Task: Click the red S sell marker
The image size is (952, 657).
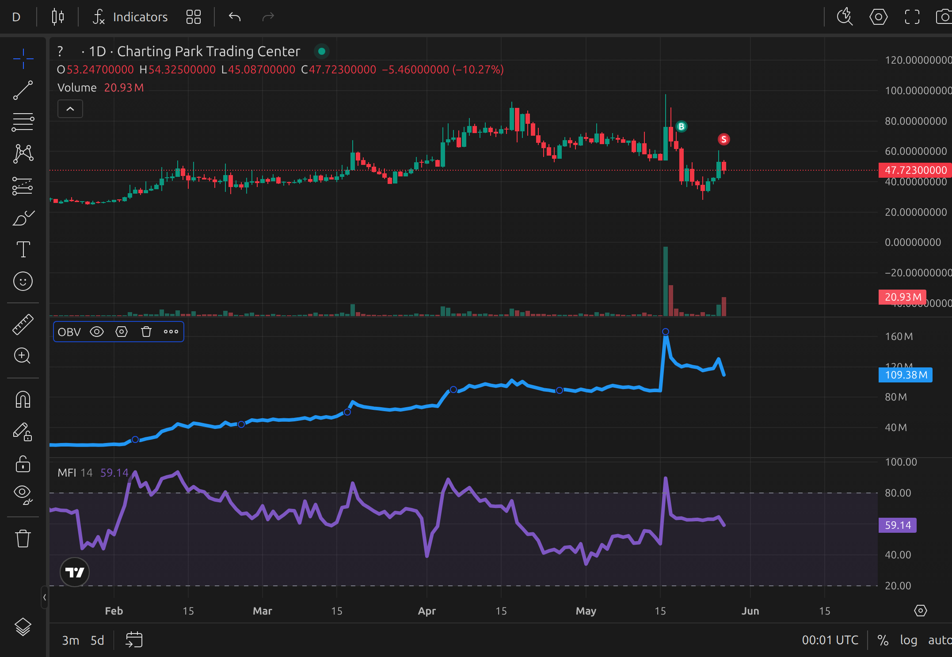Action: tap(724, 140)
